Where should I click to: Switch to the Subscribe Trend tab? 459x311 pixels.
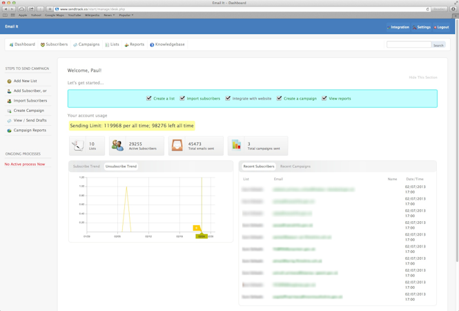(86, 167)
